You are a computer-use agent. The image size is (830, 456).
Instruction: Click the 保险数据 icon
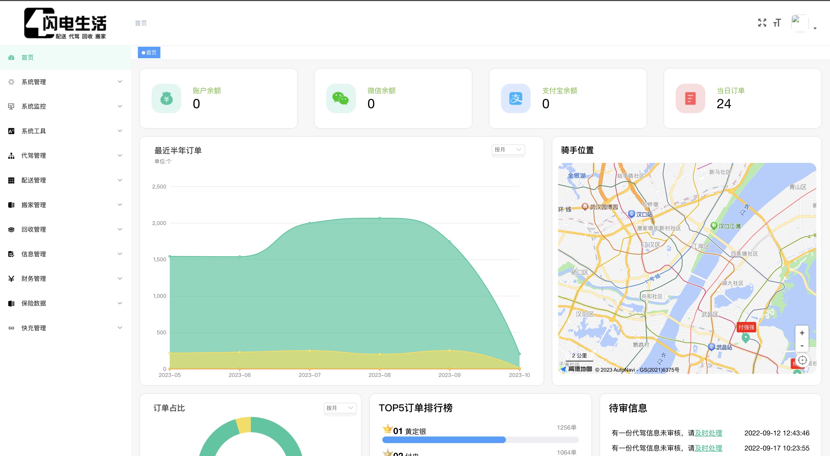(x=11, y=303)
